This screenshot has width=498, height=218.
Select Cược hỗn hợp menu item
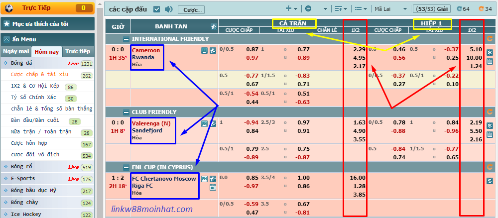tap(29, 143)
